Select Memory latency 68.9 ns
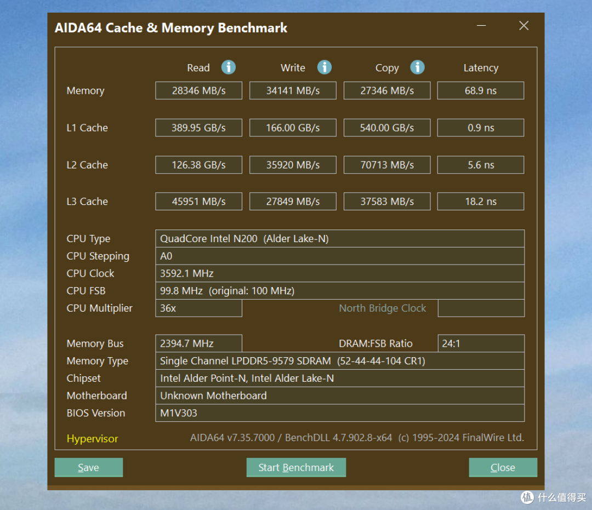Viewport: 592px width, 510px height. [x=481, y=90]
